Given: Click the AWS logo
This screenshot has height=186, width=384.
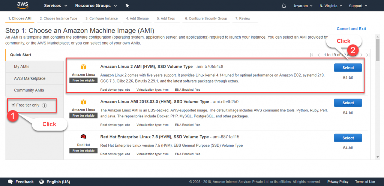Looking at the screenshot, I should click(x=23, y=5).
